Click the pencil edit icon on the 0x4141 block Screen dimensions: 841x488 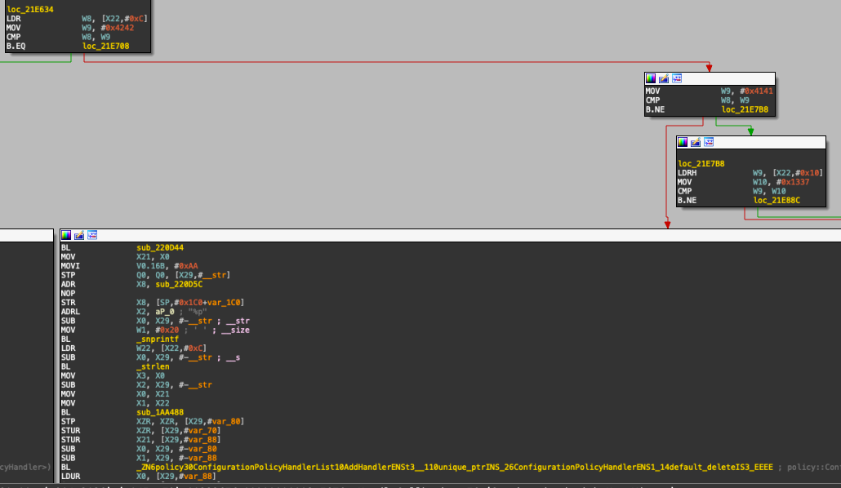[x=664, y=78]
